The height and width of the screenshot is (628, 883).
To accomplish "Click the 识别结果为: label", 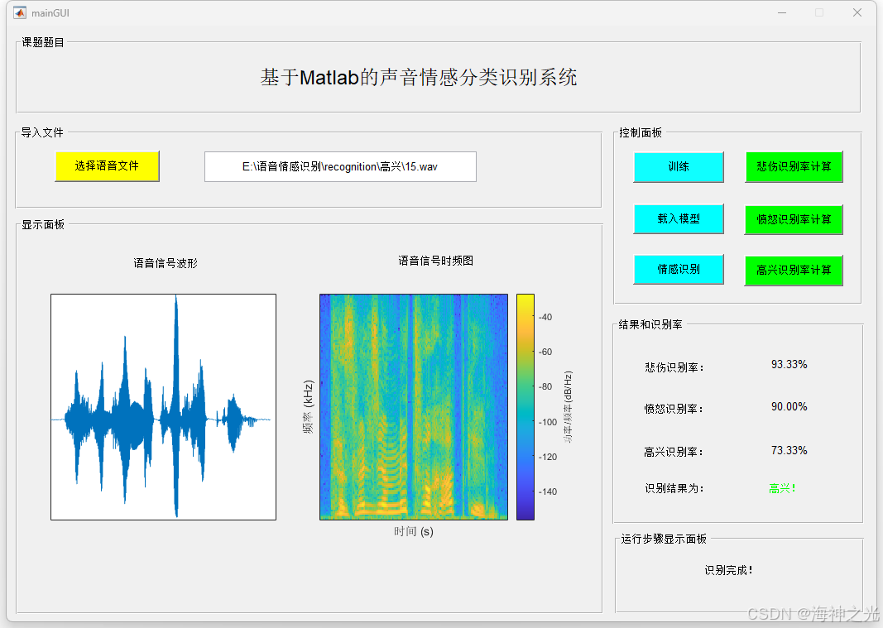I will click(x=674, y=488).
